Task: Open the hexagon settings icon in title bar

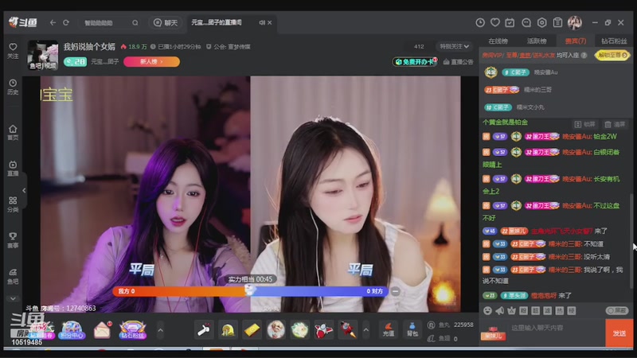Action: [x=542, y=23]
